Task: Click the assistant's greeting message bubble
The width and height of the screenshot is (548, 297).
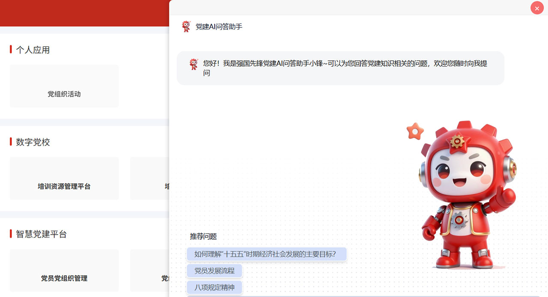Action: pos(340,68)
